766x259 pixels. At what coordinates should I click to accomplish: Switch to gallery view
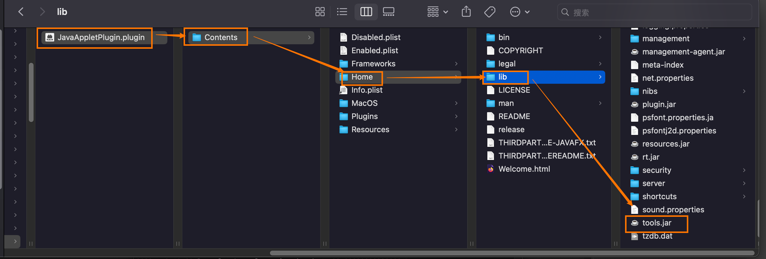(x=389, y=12)
